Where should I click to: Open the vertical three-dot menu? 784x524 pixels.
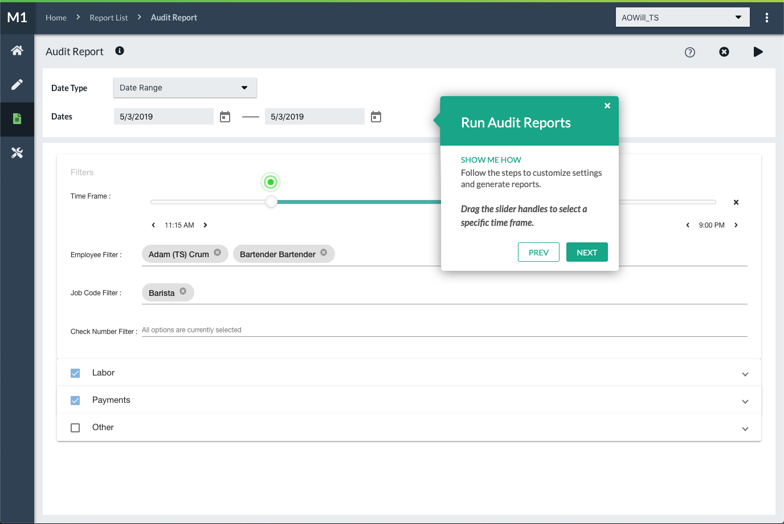(767, 18)
